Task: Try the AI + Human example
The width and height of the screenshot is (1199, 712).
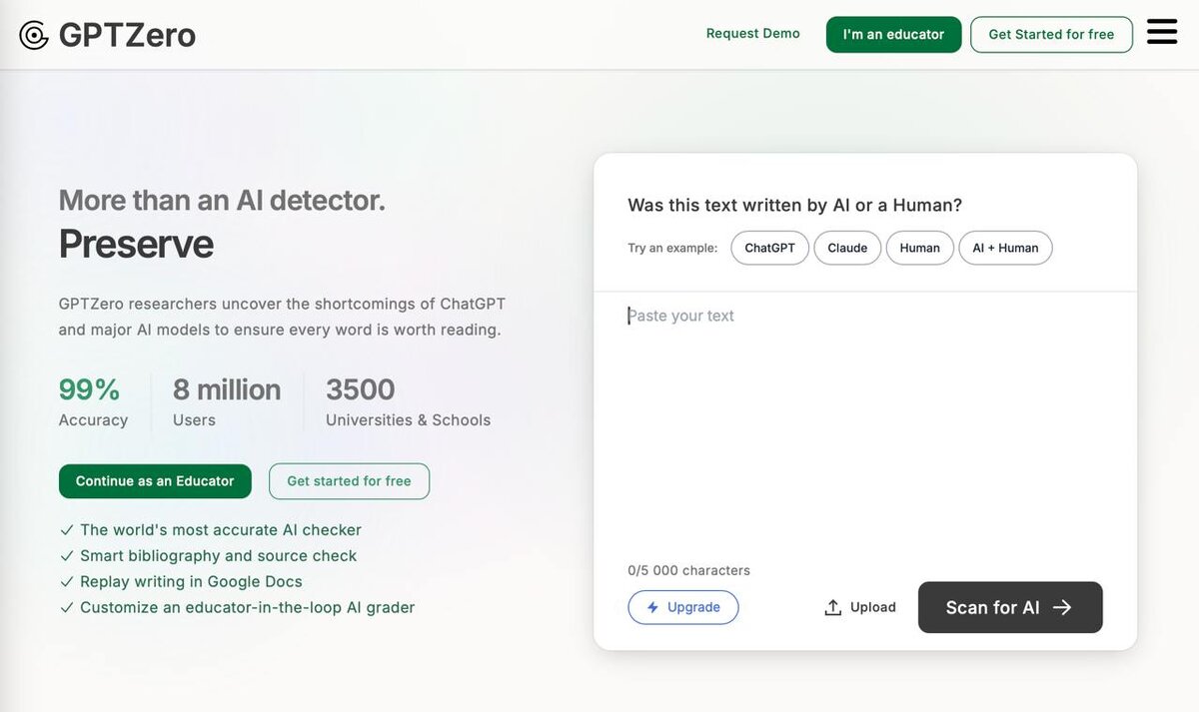Action: 1005,248
